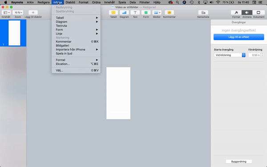
Task: Click the Wi-Fi menu bar icon
Action: tap(218, 2)
